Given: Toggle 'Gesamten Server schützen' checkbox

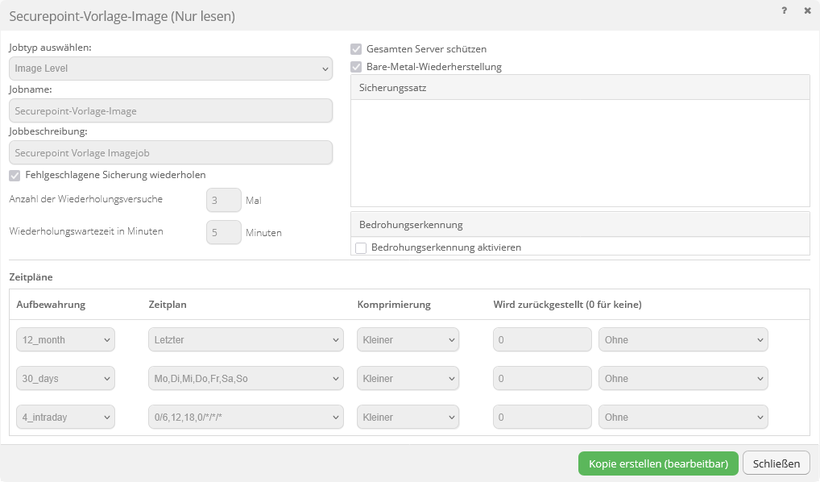Looking at the screenshot, I should [356, 49].
